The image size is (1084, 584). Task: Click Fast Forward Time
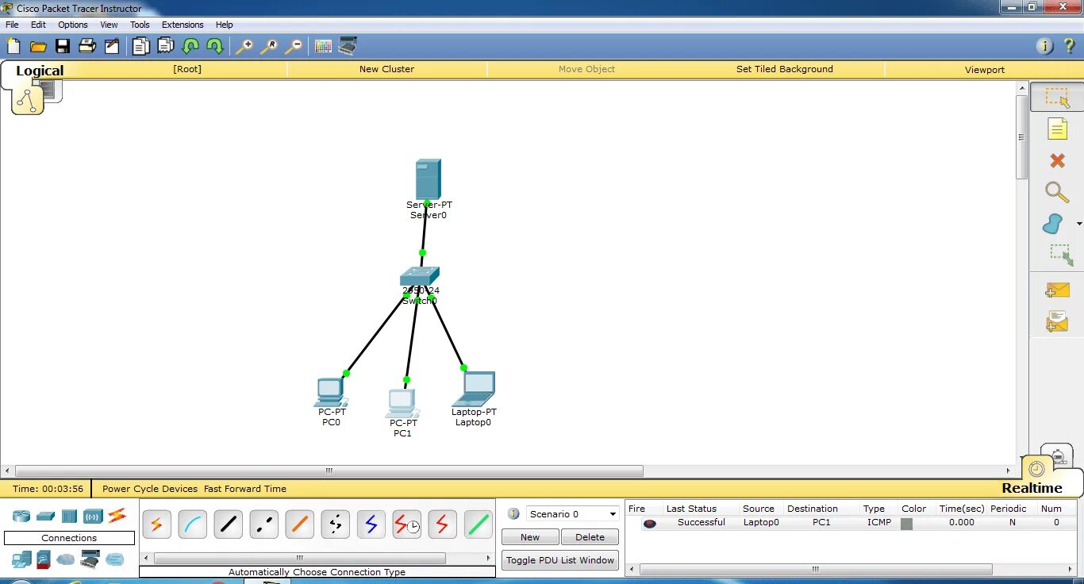(x=245, y=489)
